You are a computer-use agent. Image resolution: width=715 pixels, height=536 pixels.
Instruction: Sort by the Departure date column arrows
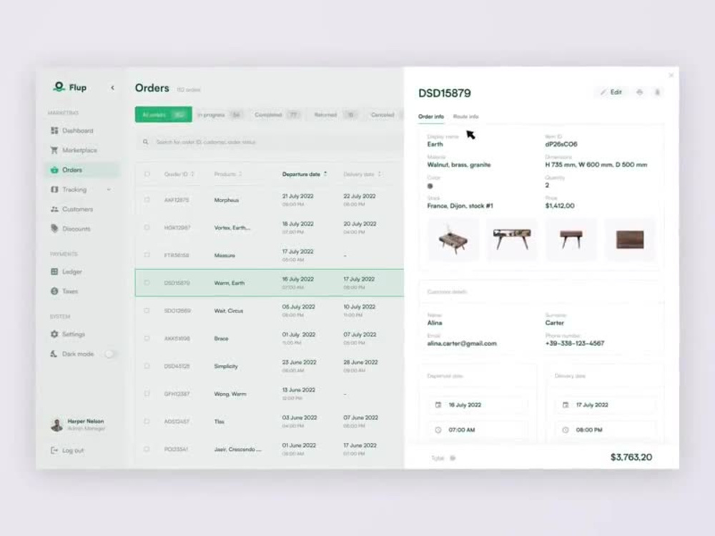coord(325,174)
